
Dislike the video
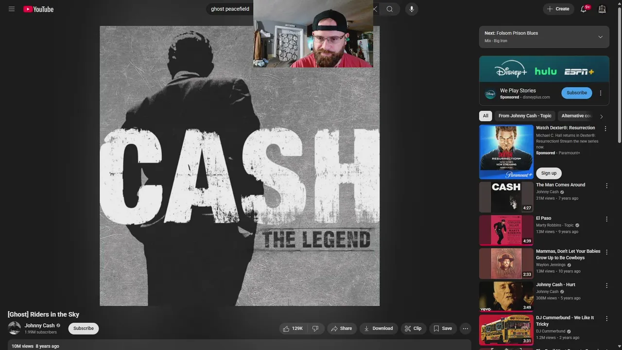pyautogui.click(x=315, y=329)
